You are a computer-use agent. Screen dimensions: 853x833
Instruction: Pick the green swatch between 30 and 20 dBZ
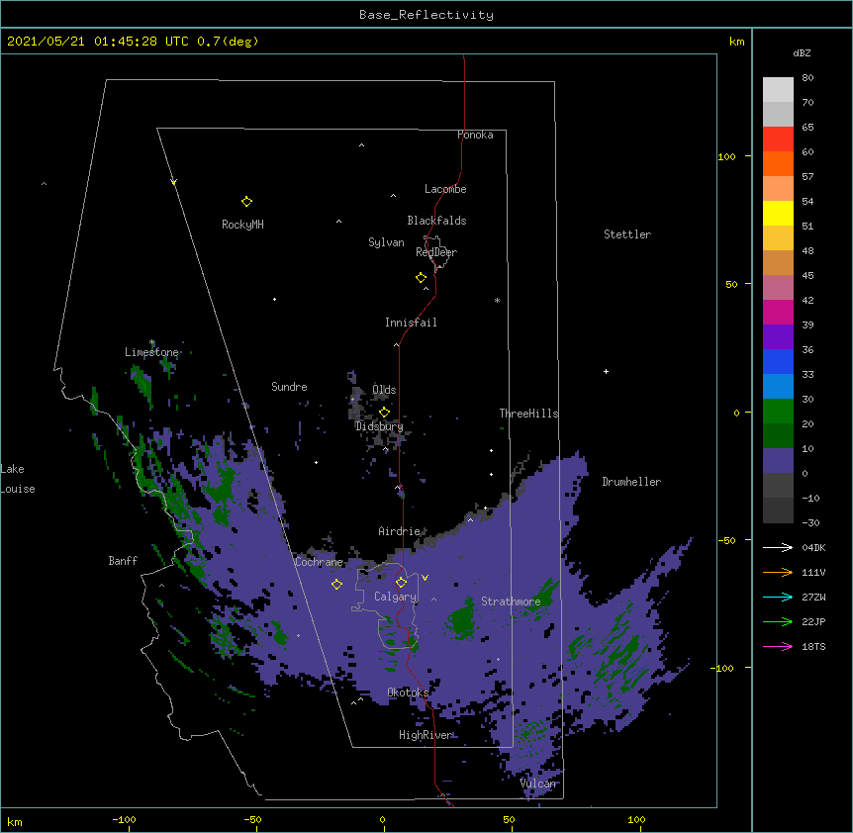point(778,412)
